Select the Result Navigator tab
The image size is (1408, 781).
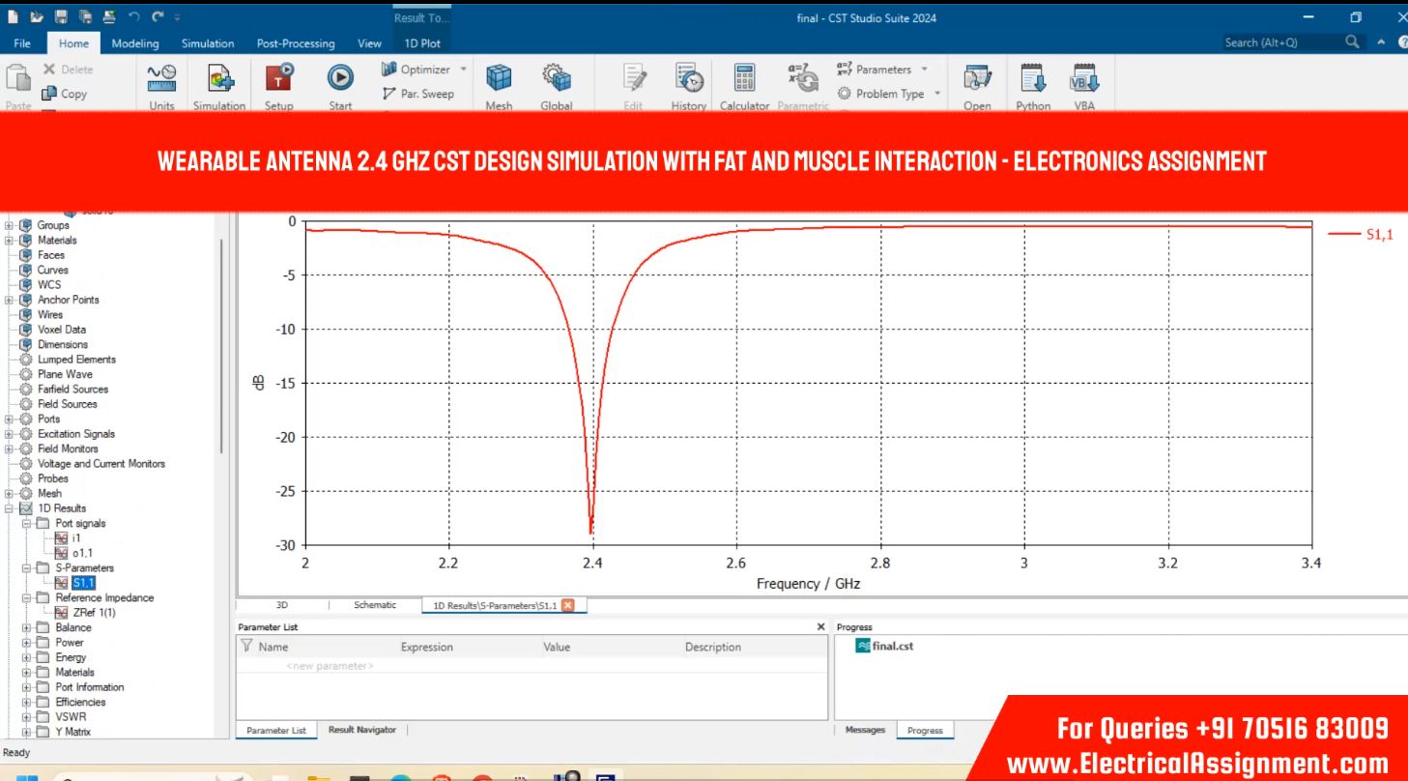(361, 730)
